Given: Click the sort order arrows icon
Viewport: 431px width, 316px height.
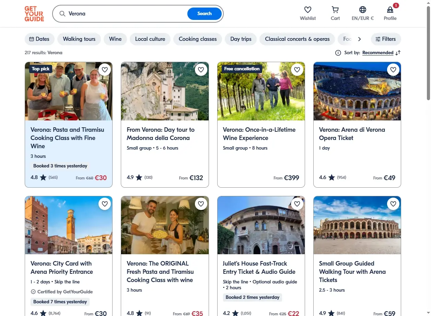Looking at the screenshot, I should (398, 53).
